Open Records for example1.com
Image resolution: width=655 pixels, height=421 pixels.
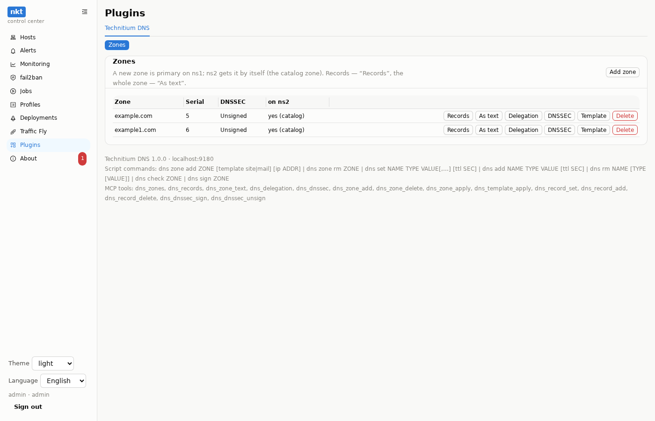[x=458, y=130]
